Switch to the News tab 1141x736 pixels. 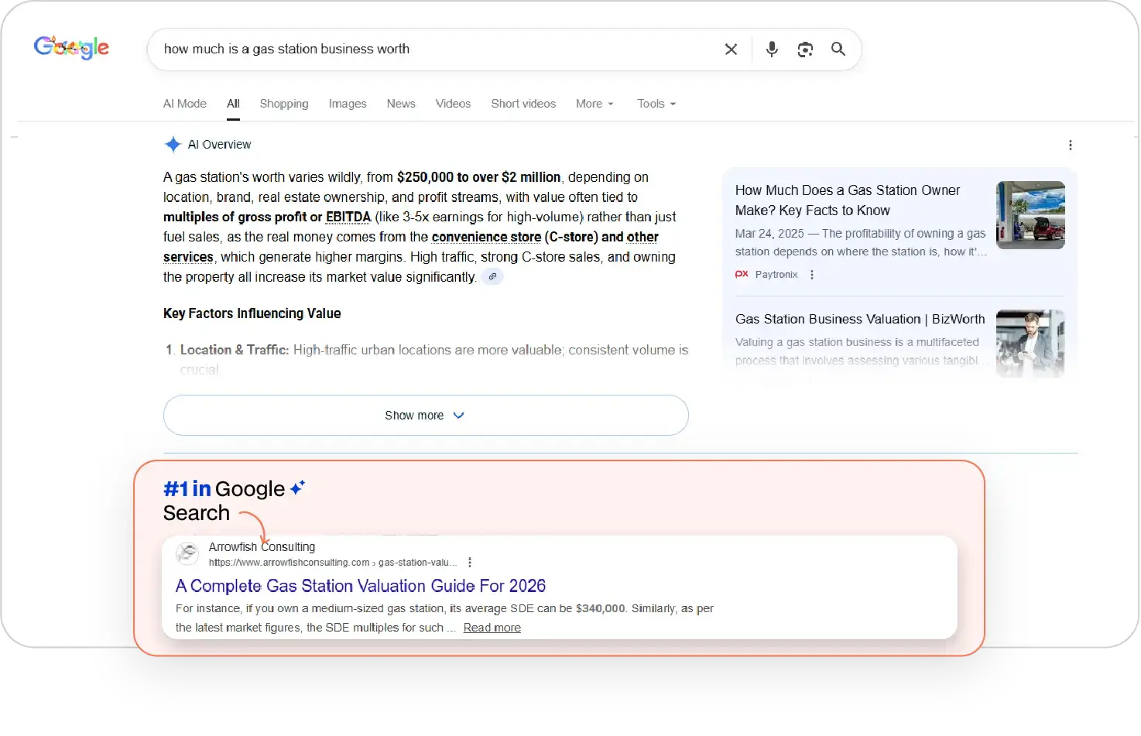tap(401, 104)
